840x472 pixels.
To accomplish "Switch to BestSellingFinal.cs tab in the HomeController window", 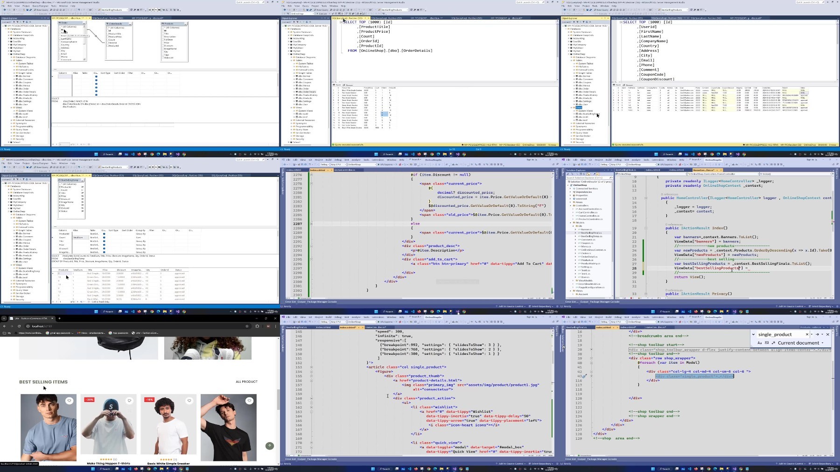I will coord(625,170).
